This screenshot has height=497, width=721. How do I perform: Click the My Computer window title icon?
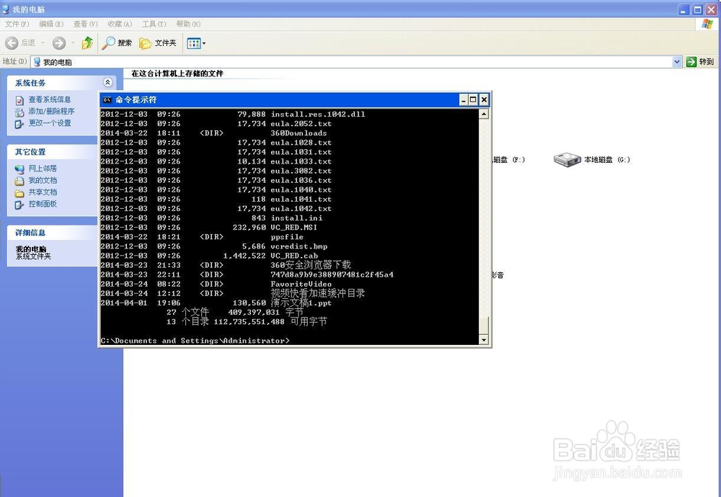click(6, 9)
